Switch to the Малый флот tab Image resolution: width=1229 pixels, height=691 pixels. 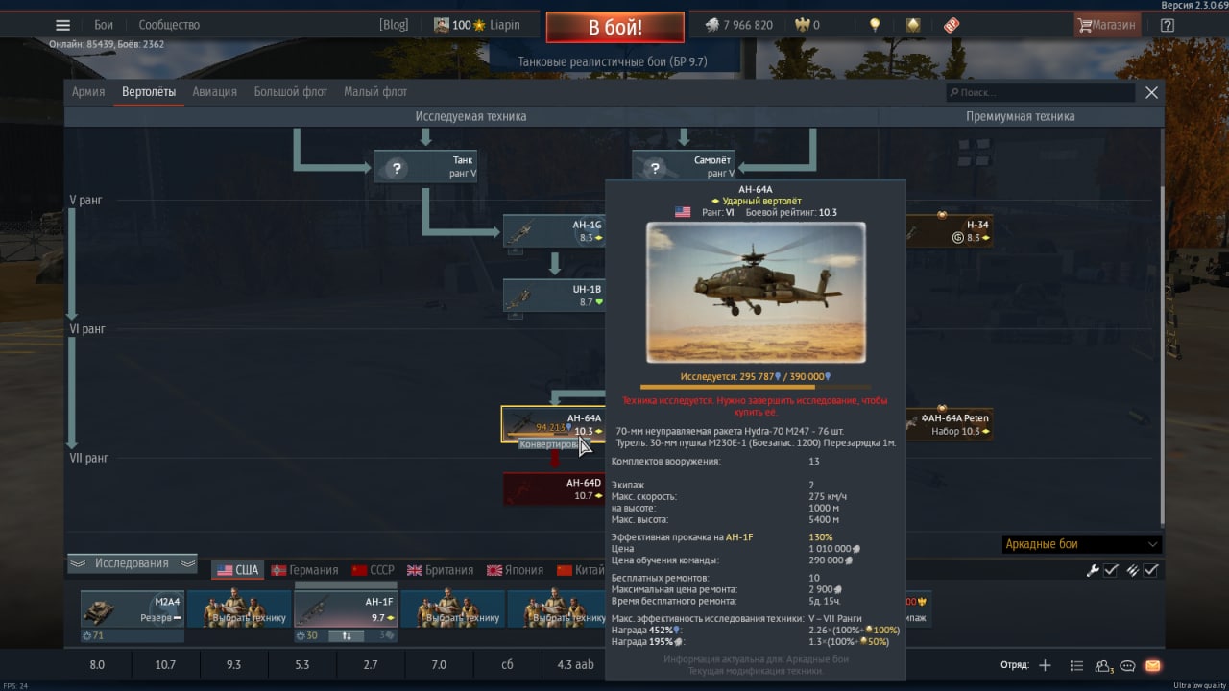375,92
